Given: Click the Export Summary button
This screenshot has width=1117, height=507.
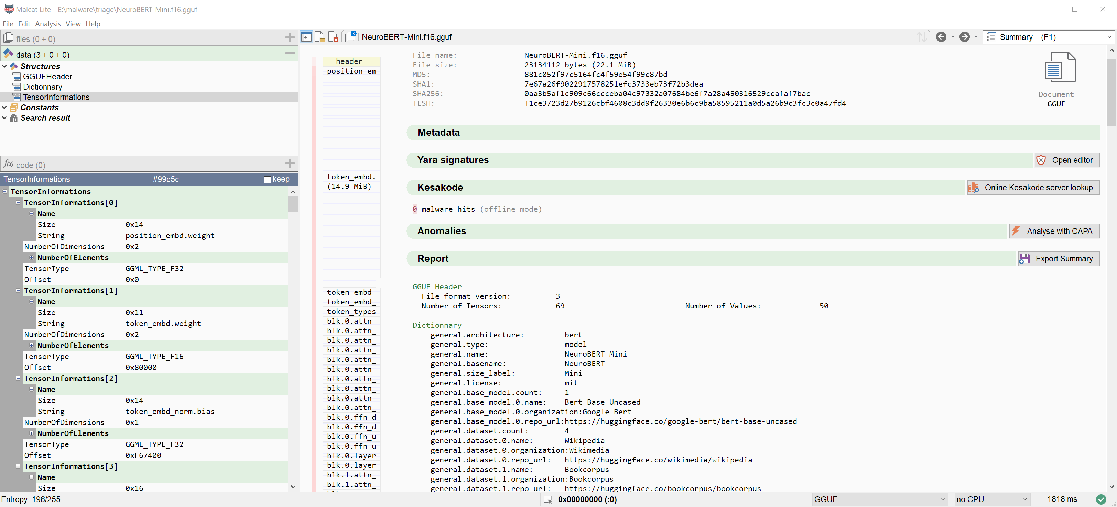Looking at the screenshot, I should pos(1059,258).
